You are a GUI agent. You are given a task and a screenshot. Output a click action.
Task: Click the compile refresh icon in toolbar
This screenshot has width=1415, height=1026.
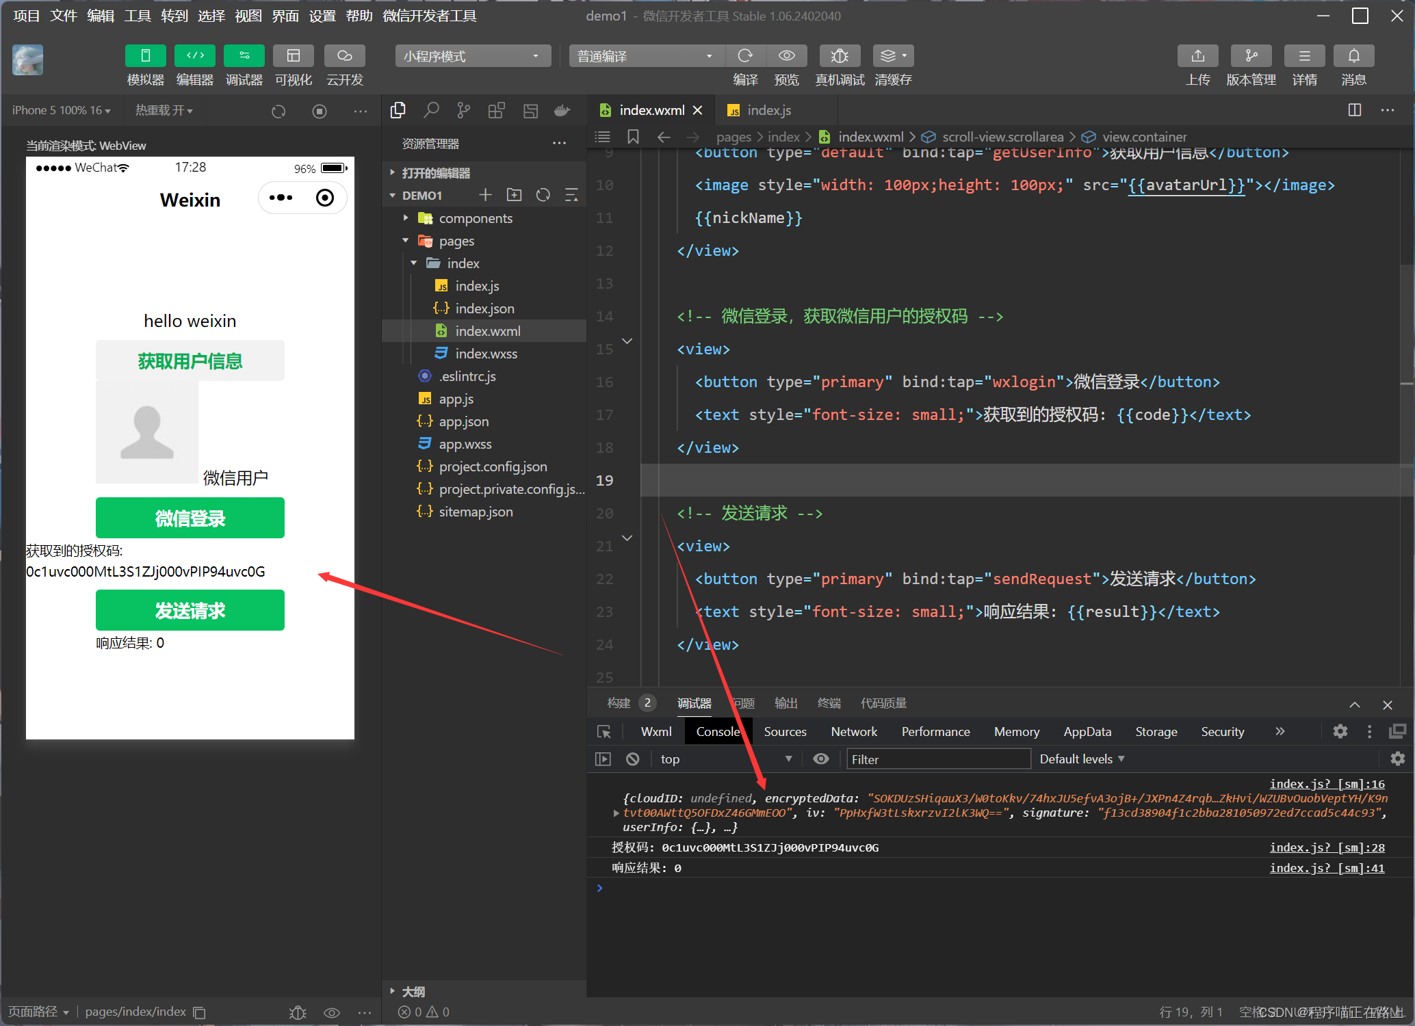pyautogui.click(x=745, y=56)
